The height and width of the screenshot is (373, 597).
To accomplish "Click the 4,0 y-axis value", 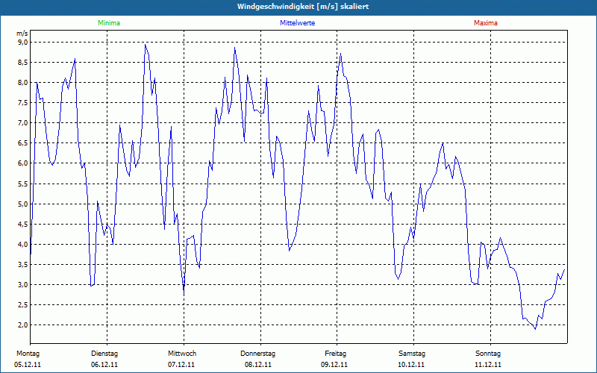I will (23, 244).
